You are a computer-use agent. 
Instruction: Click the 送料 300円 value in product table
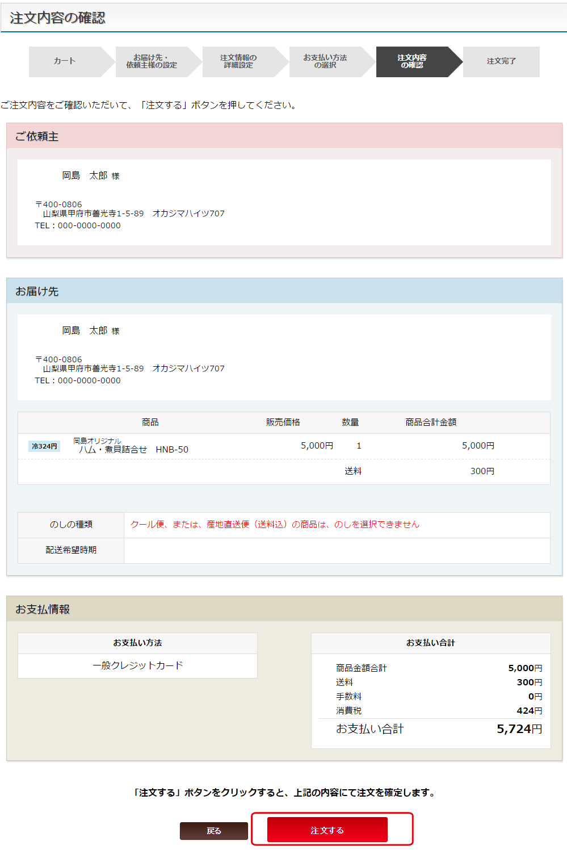[x=482, y=471]
